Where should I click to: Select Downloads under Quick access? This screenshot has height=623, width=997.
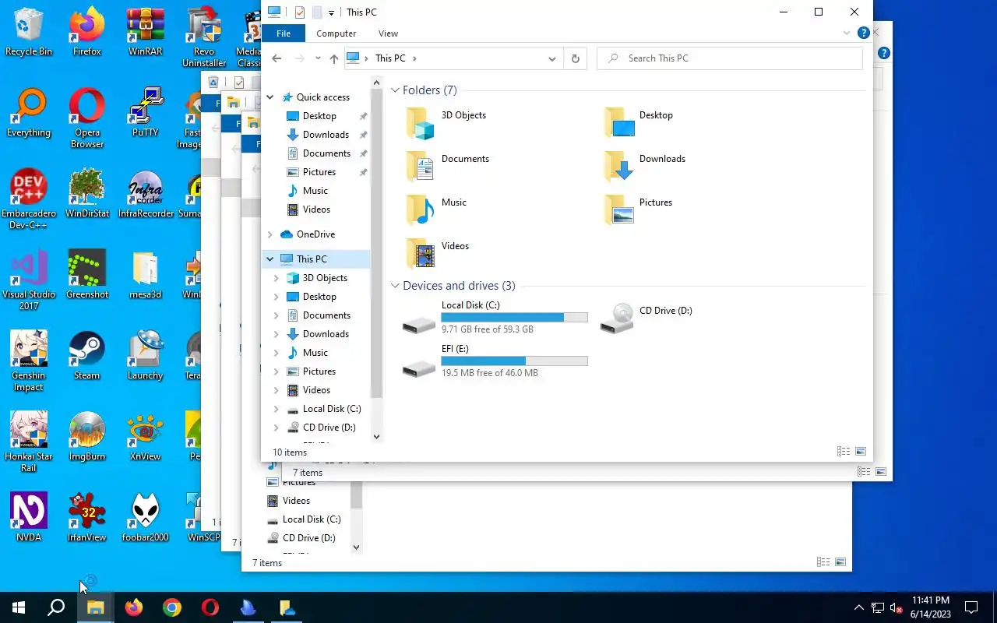(x=326, y=135)
